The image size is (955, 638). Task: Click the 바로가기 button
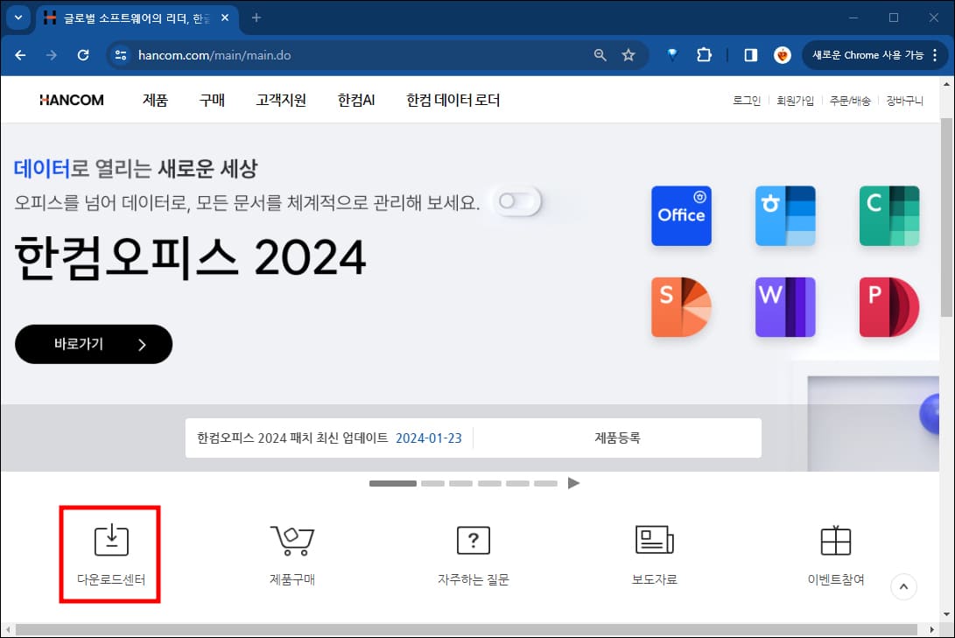pos(93,344)
